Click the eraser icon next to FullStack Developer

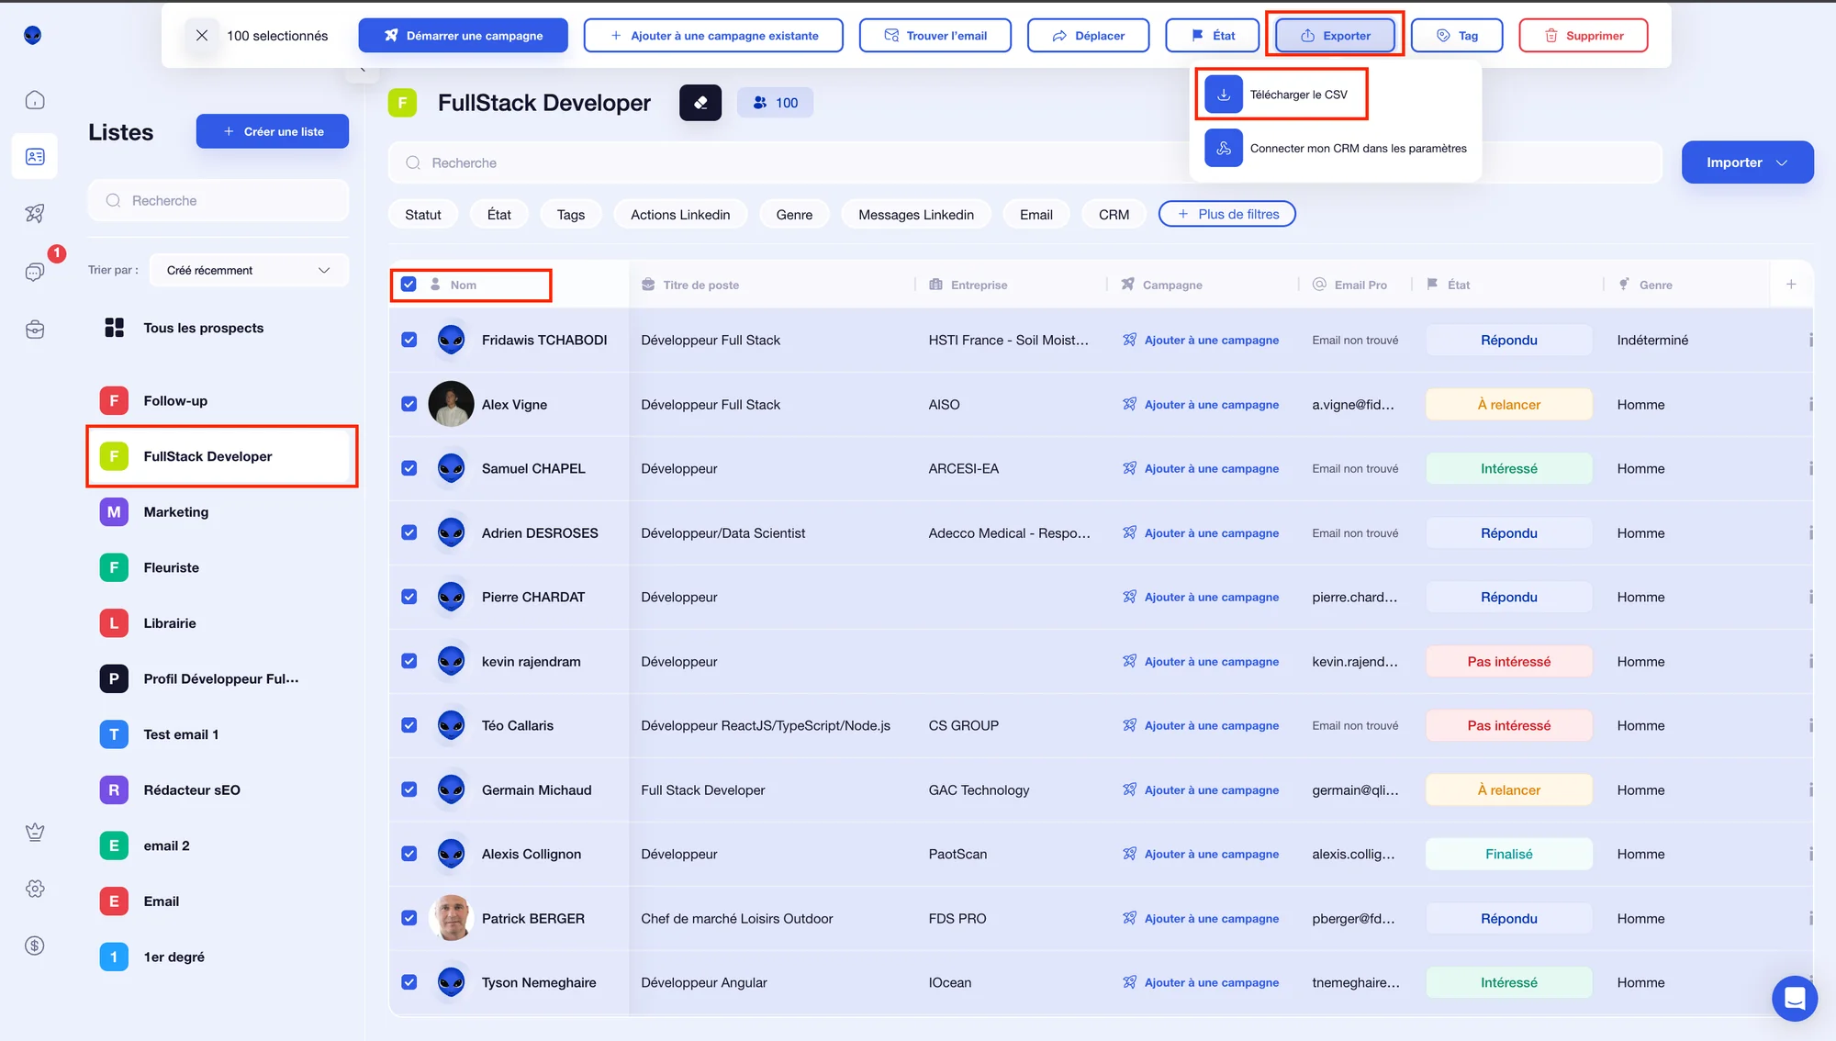click(x=700, y=103)
